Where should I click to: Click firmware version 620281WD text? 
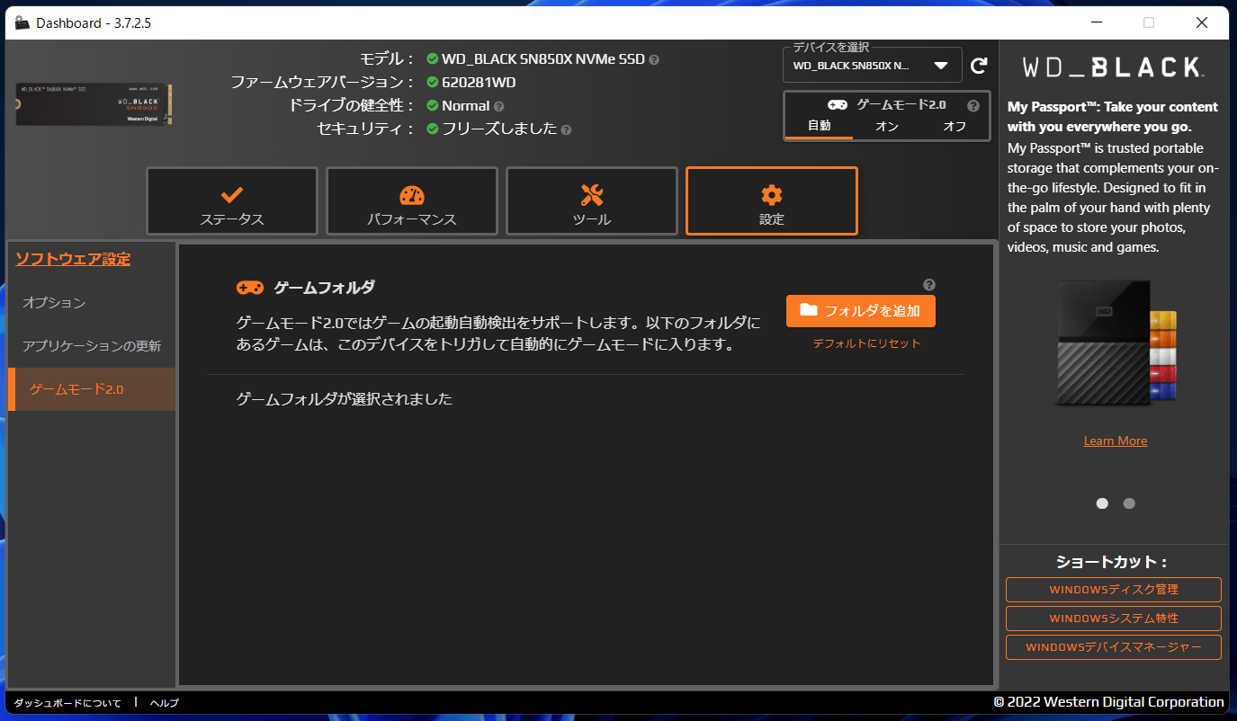[x=479, y=83]
